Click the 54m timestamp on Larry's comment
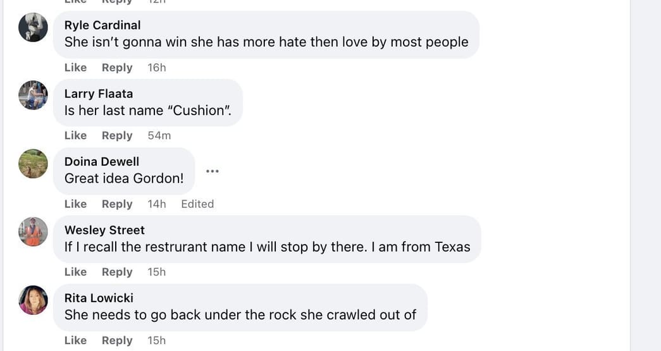Screen dimensions: 661x351 click(159, 136)
